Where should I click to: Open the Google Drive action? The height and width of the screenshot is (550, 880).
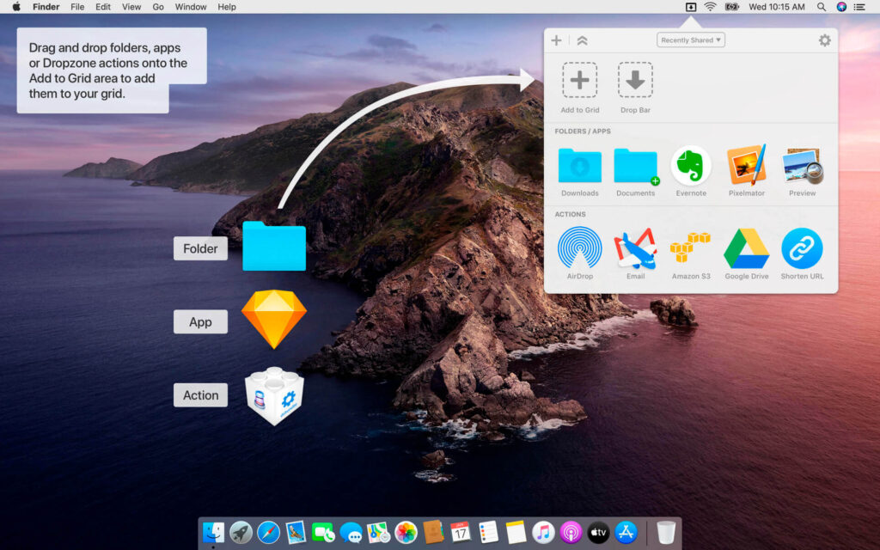pos(746,248)
